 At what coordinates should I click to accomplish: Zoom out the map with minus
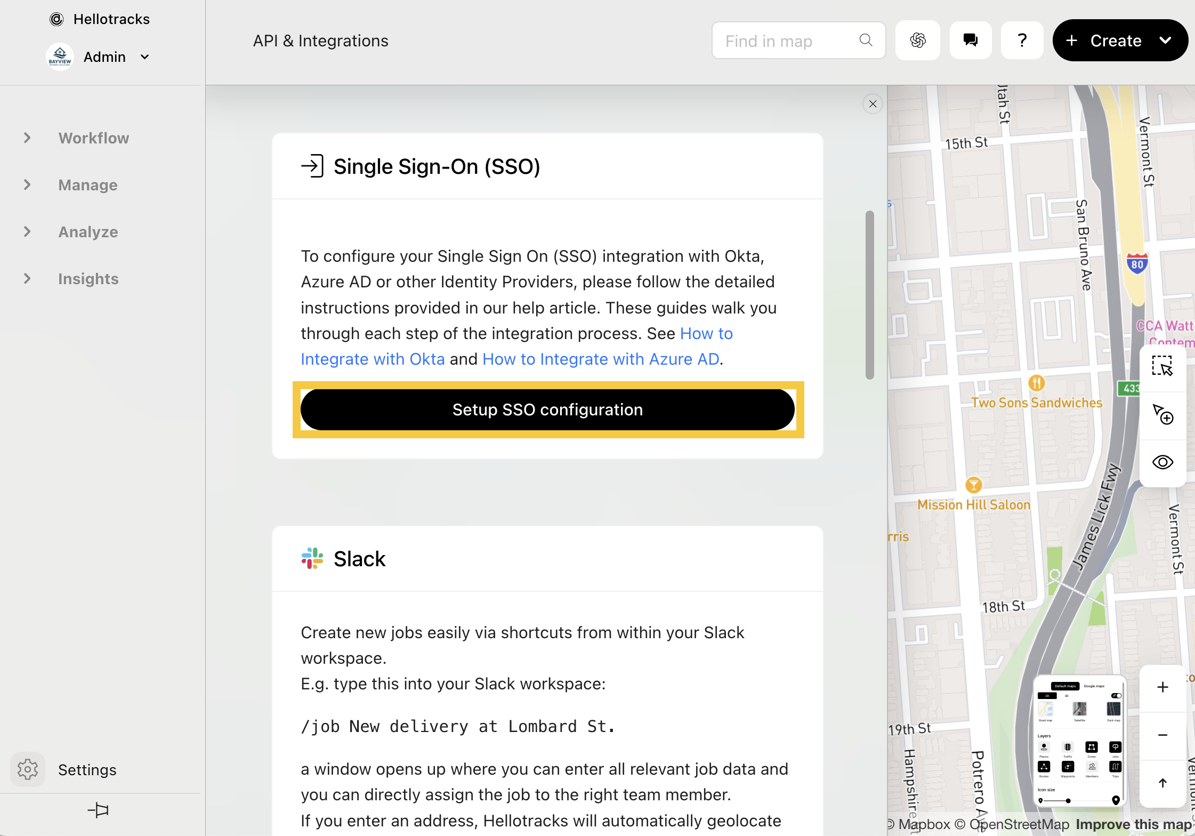click(x=1162, y=735)
